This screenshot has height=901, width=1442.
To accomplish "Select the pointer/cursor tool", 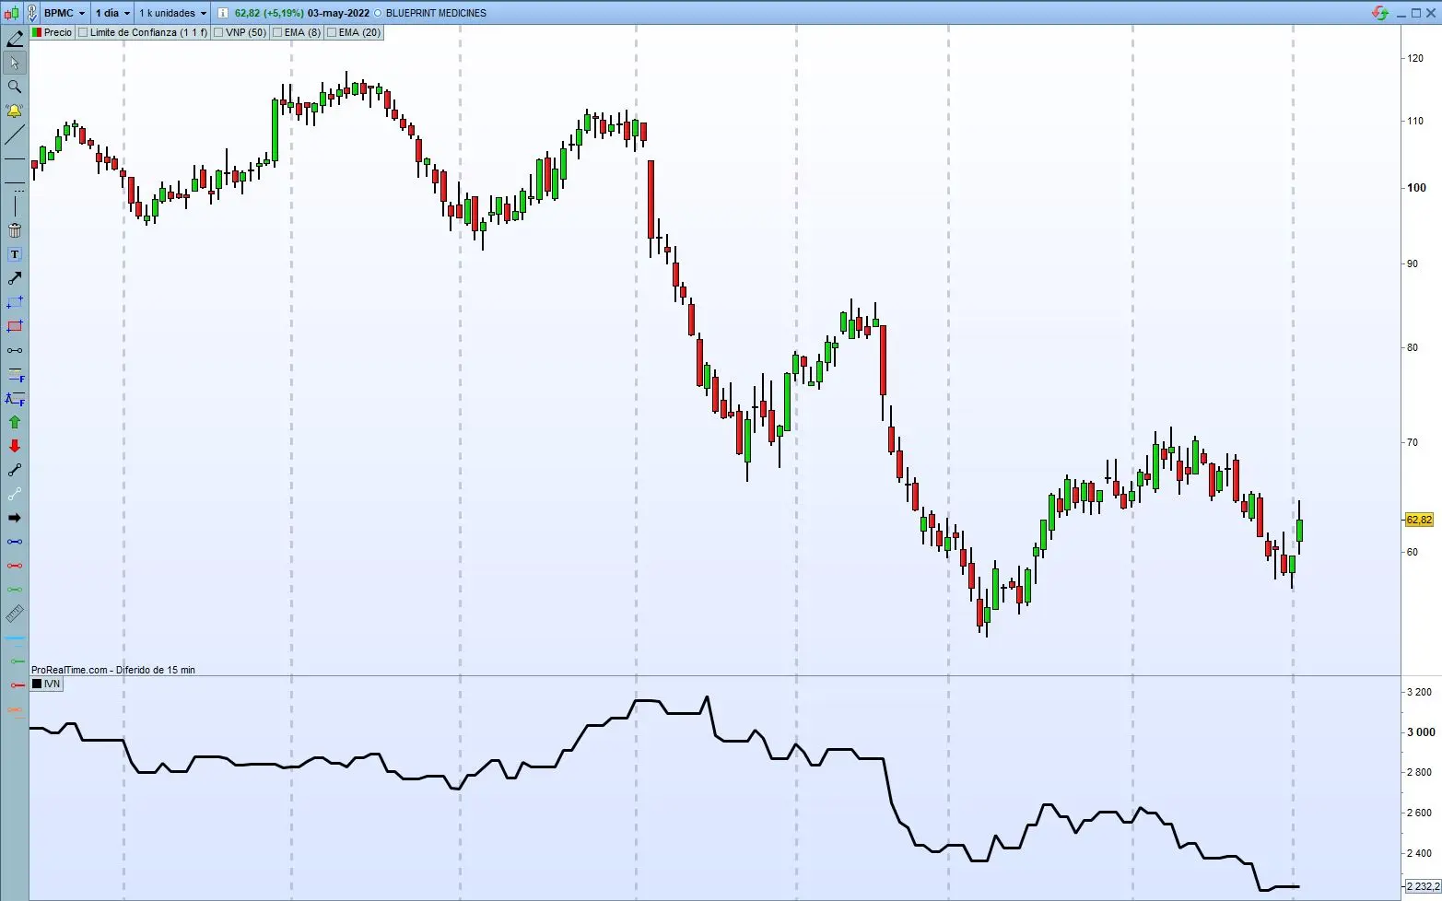I will (14, 63).
